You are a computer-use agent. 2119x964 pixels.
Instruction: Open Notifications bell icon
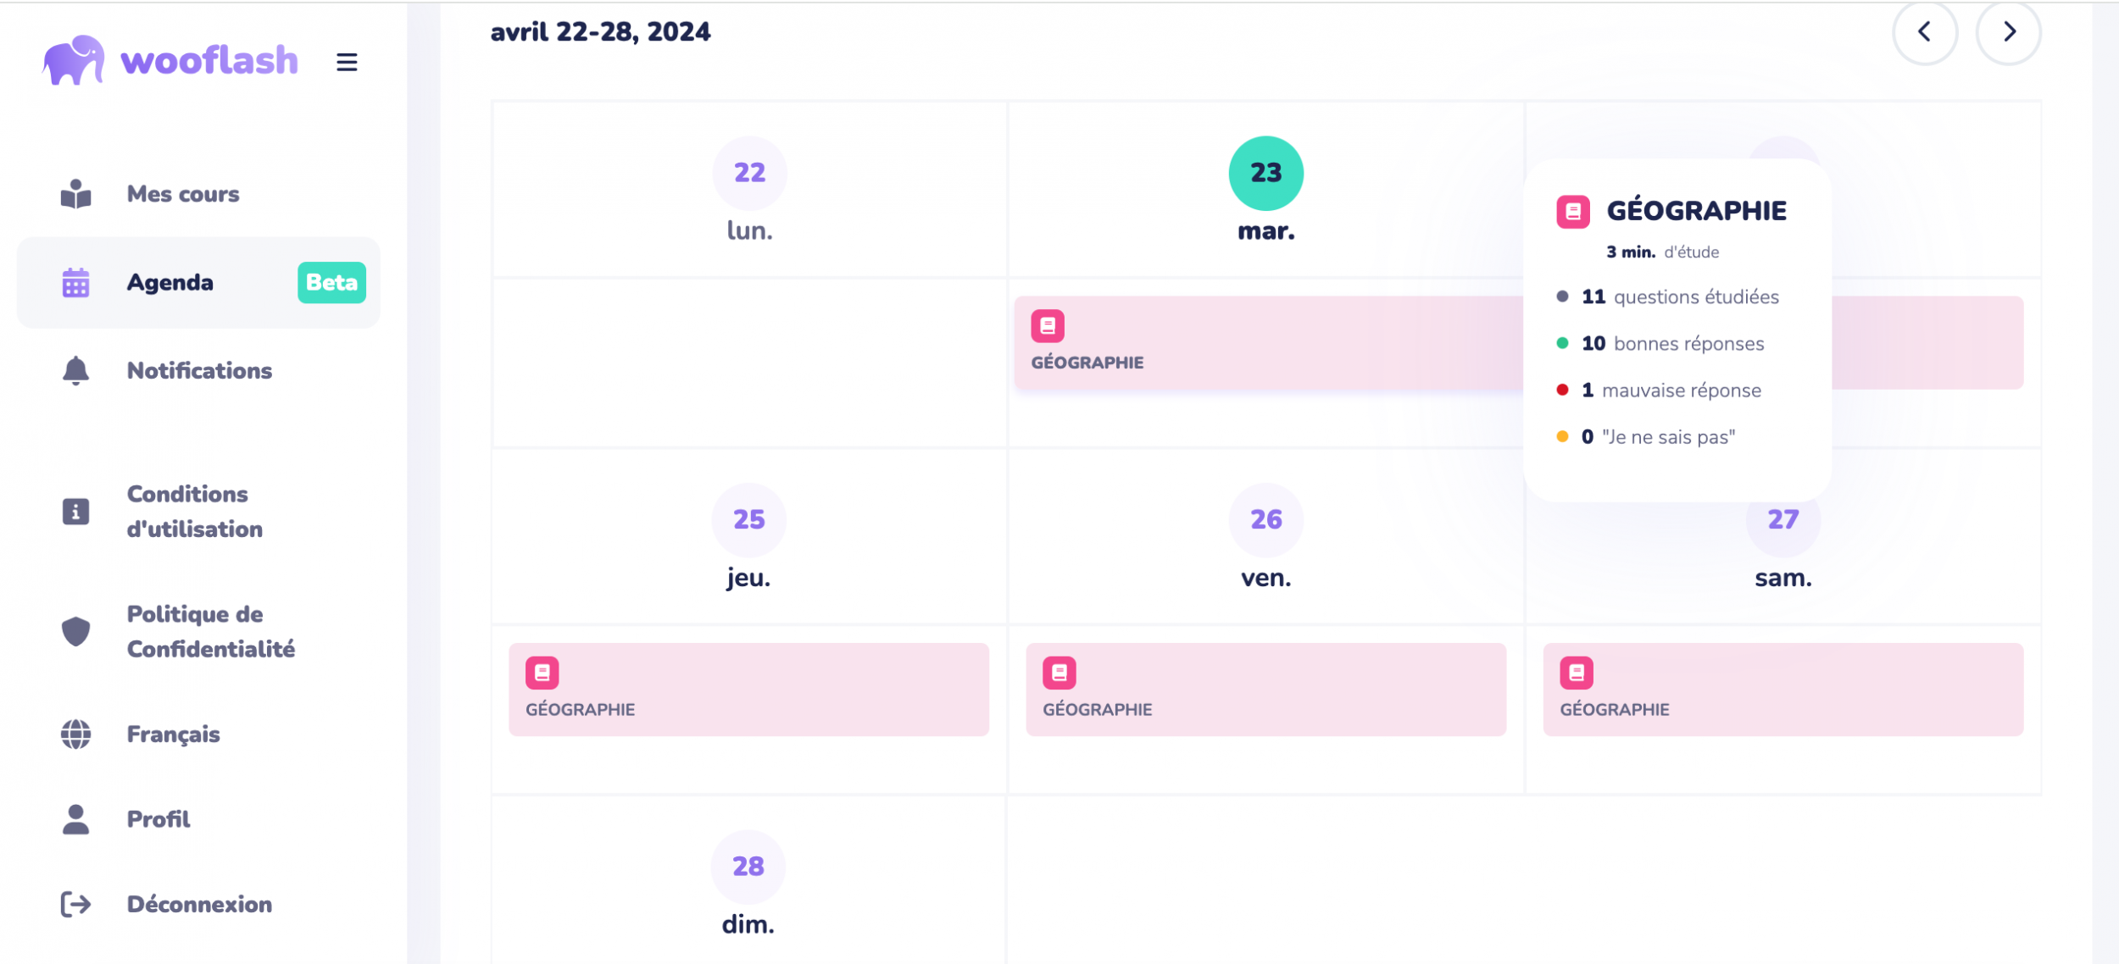(x=76, y=371)
